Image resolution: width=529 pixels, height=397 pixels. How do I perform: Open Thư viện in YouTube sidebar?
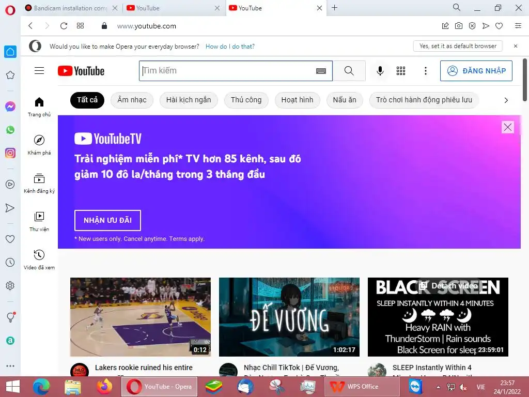[x=39, y=221]
